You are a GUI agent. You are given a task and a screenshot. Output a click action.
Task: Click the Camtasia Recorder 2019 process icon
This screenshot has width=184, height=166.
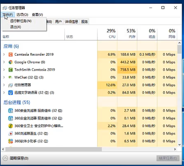(10, 55)
